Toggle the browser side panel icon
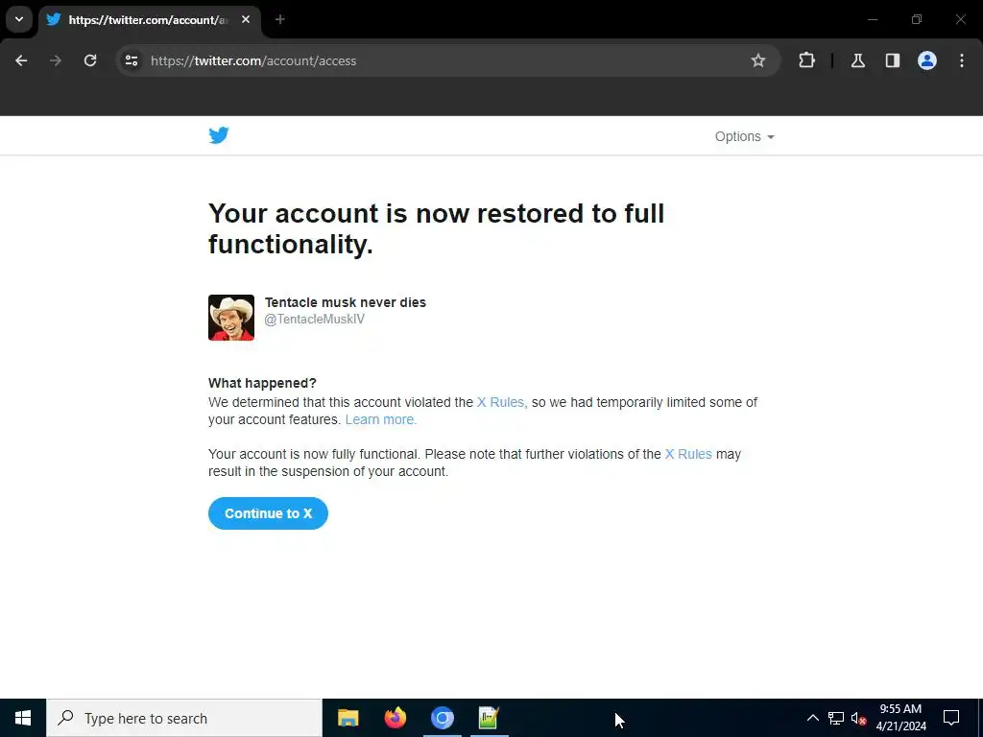 [893, 60]
